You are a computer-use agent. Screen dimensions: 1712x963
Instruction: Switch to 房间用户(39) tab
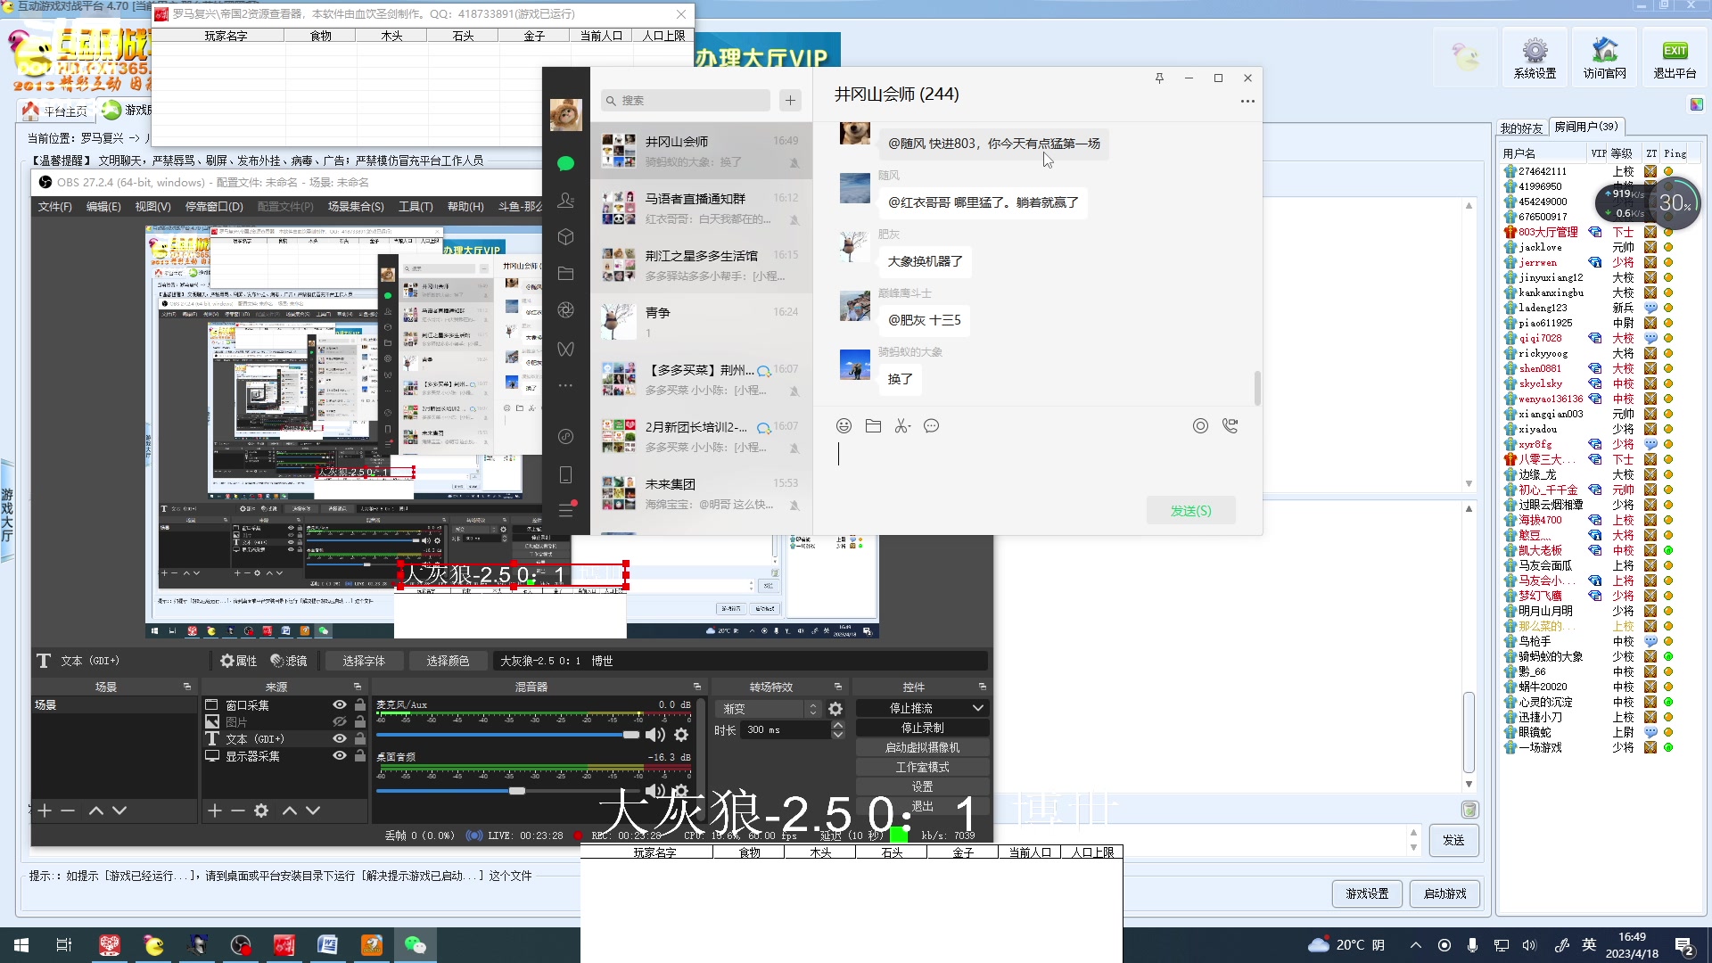tap(1586, 127)
